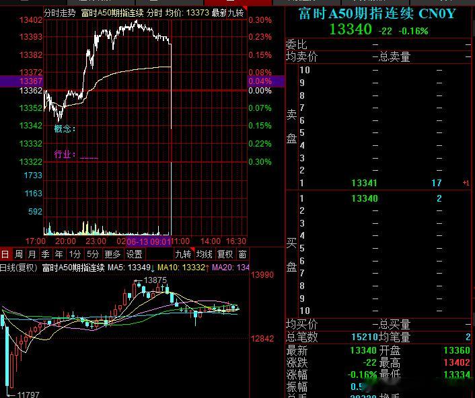Open the 更多 more periods dropdown
This screenshot has width=475, height=398.
click(x=112, y=254)
